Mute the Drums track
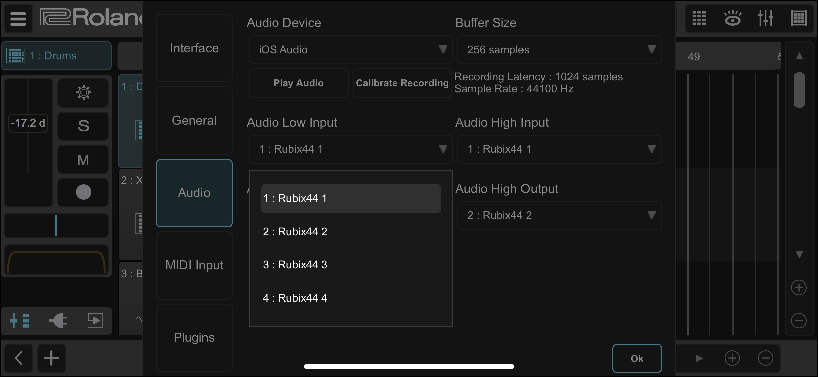Image resolution: width=818 pixels, height=377 pixels. [83, 160]
